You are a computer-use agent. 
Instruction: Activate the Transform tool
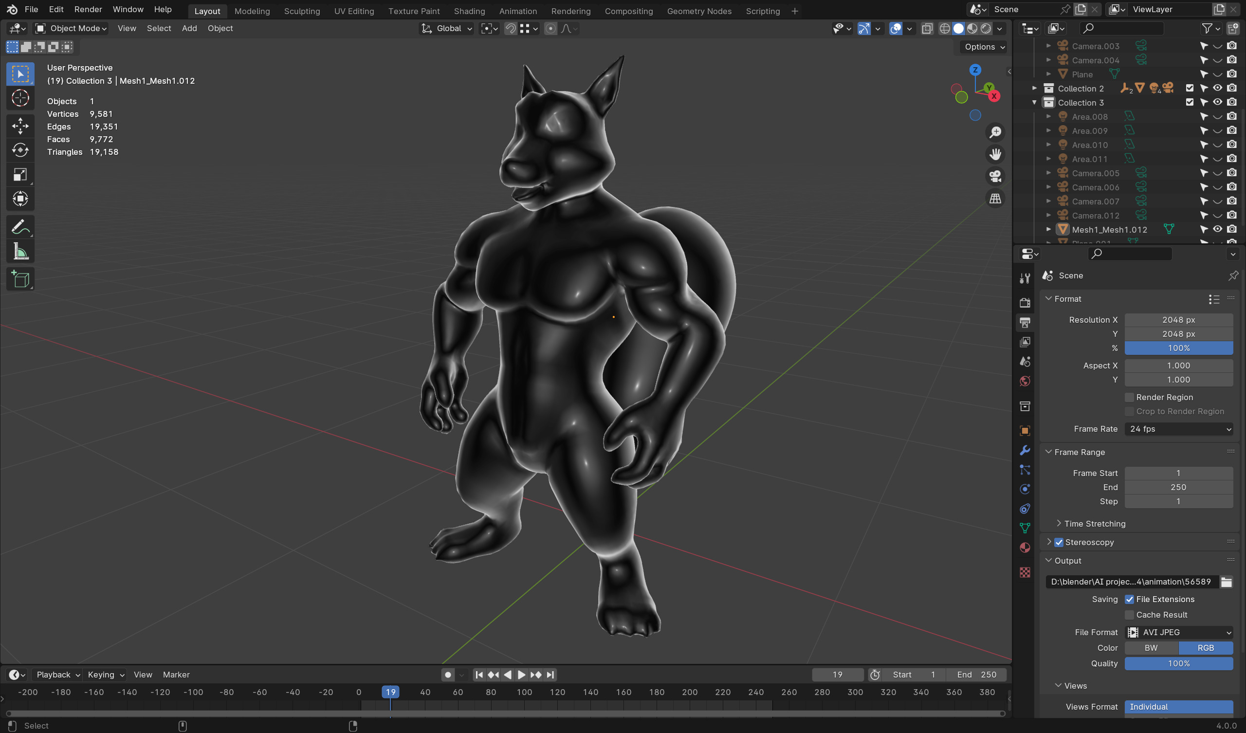tap(20, 199)
